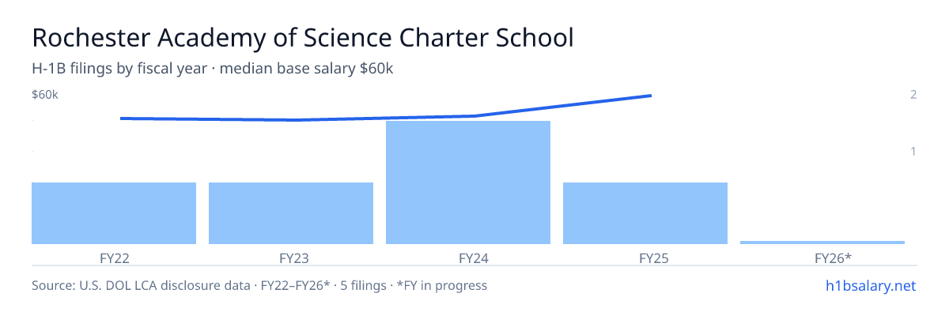Click the salary line point above FY24
This screenshot has height=316, width=949.
[x=475, y=116]
